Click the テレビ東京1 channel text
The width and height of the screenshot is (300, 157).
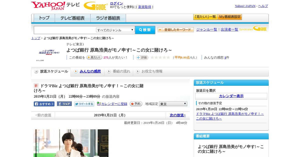pos(75,44)
